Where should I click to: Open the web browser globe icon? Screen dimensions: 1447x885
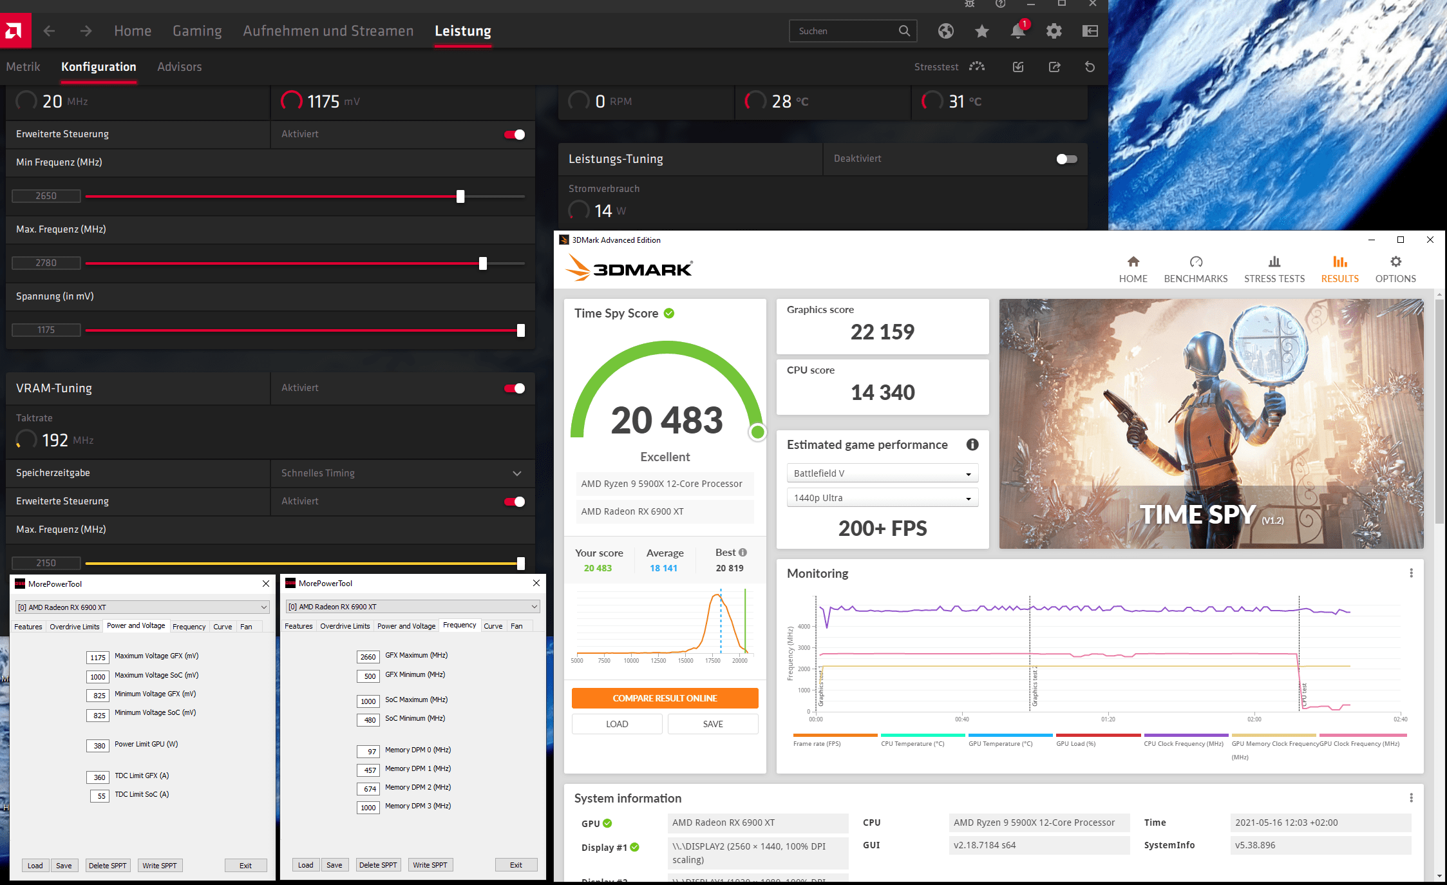pos(945,30)
